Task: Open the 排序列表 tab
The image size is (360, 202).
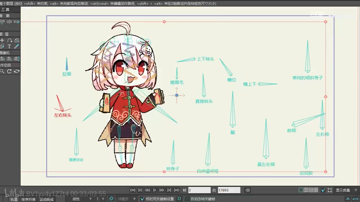Action: click(28, 199)
